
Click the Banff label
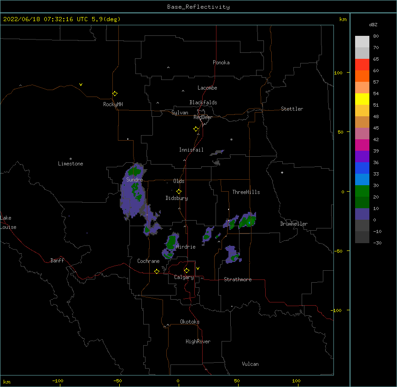[x=57, y=261]
